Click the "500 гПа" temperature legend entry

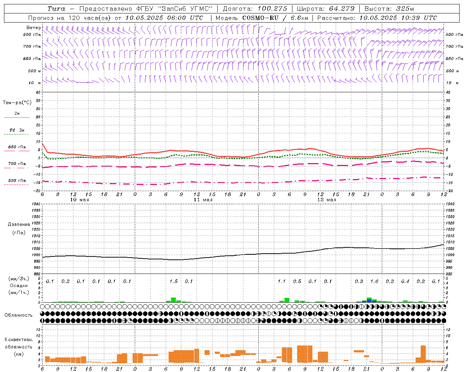(17, 181)
